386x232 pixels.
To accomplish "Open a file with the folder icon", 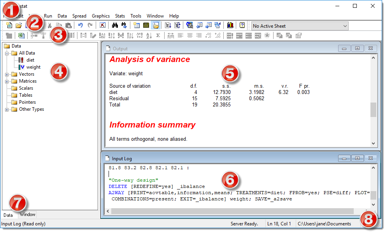I will pos(19,25).
